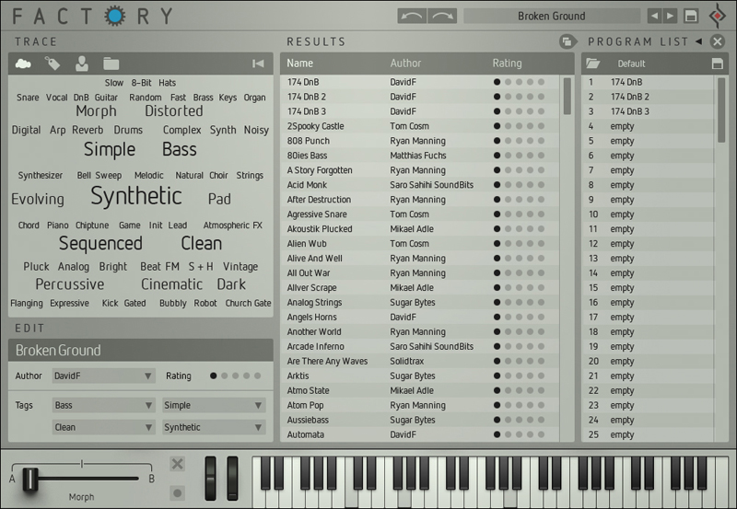Go to next preset arrow

(671, 16)
